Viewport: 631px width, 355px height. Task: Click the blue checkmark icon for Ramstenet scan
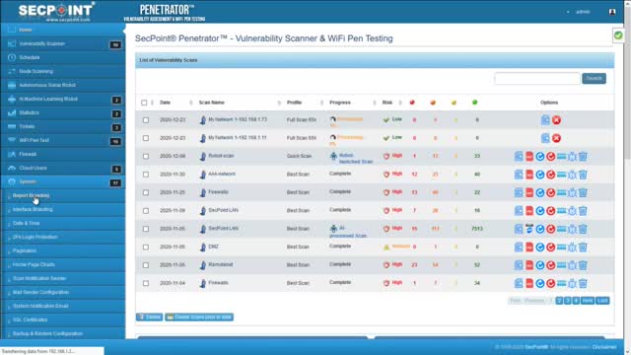pos(540,265)
